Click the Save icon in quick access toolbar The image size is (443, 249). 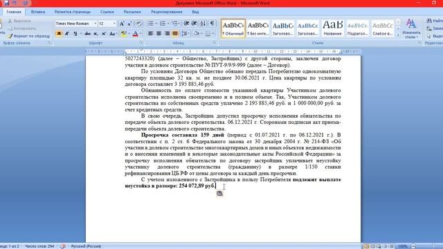(x=6, y=3)
